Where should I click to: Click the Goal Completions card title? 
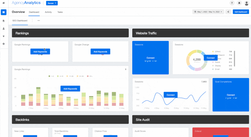[223, 82]
